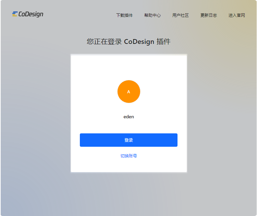
Task: Open the 下载插件 menu link
Action: (x=124, y=15)
